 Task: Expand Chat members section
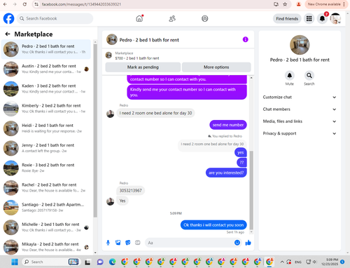click(x=300, y=109)
